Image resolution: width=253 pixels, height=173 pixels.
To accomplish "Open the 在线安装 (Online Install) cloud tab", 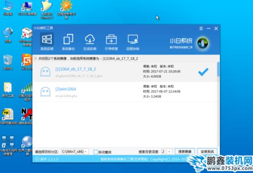I will pyautogui.click(x=90, y=42).
